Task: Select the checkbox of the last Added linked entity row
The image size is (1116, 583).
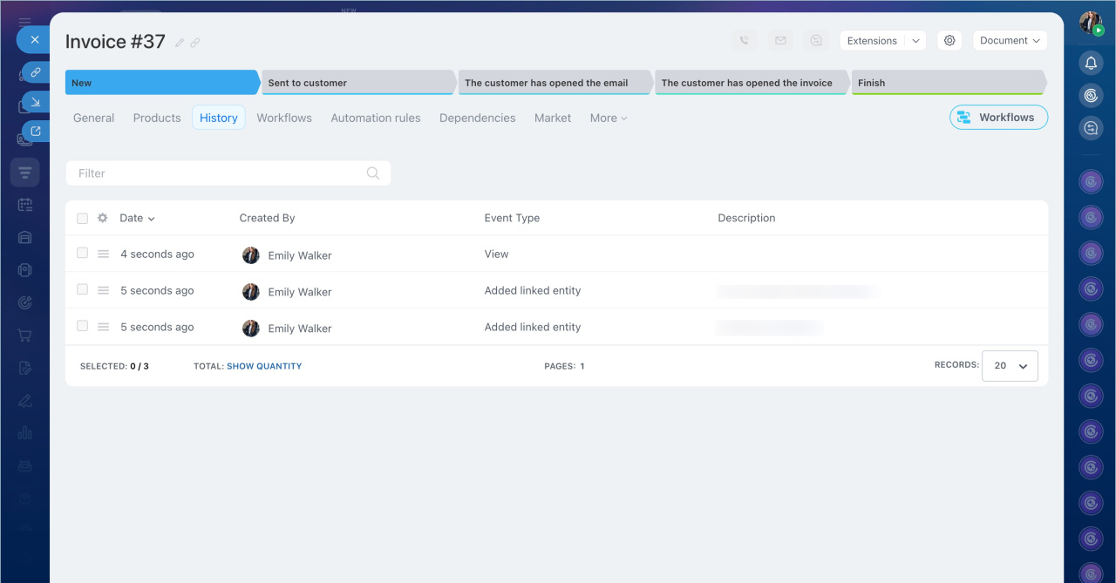Action: click(x=82, y=326)
